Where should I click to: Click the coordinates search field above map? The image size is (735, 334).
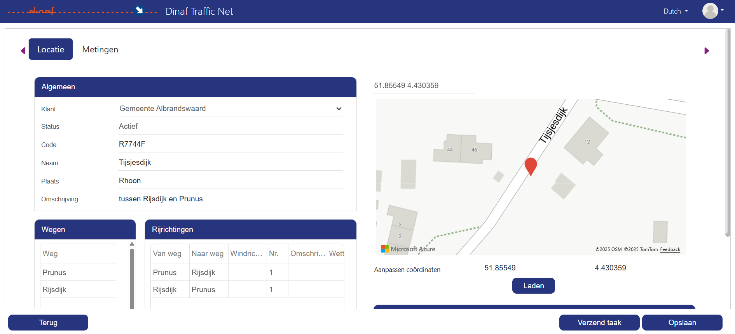pos(424,86)
